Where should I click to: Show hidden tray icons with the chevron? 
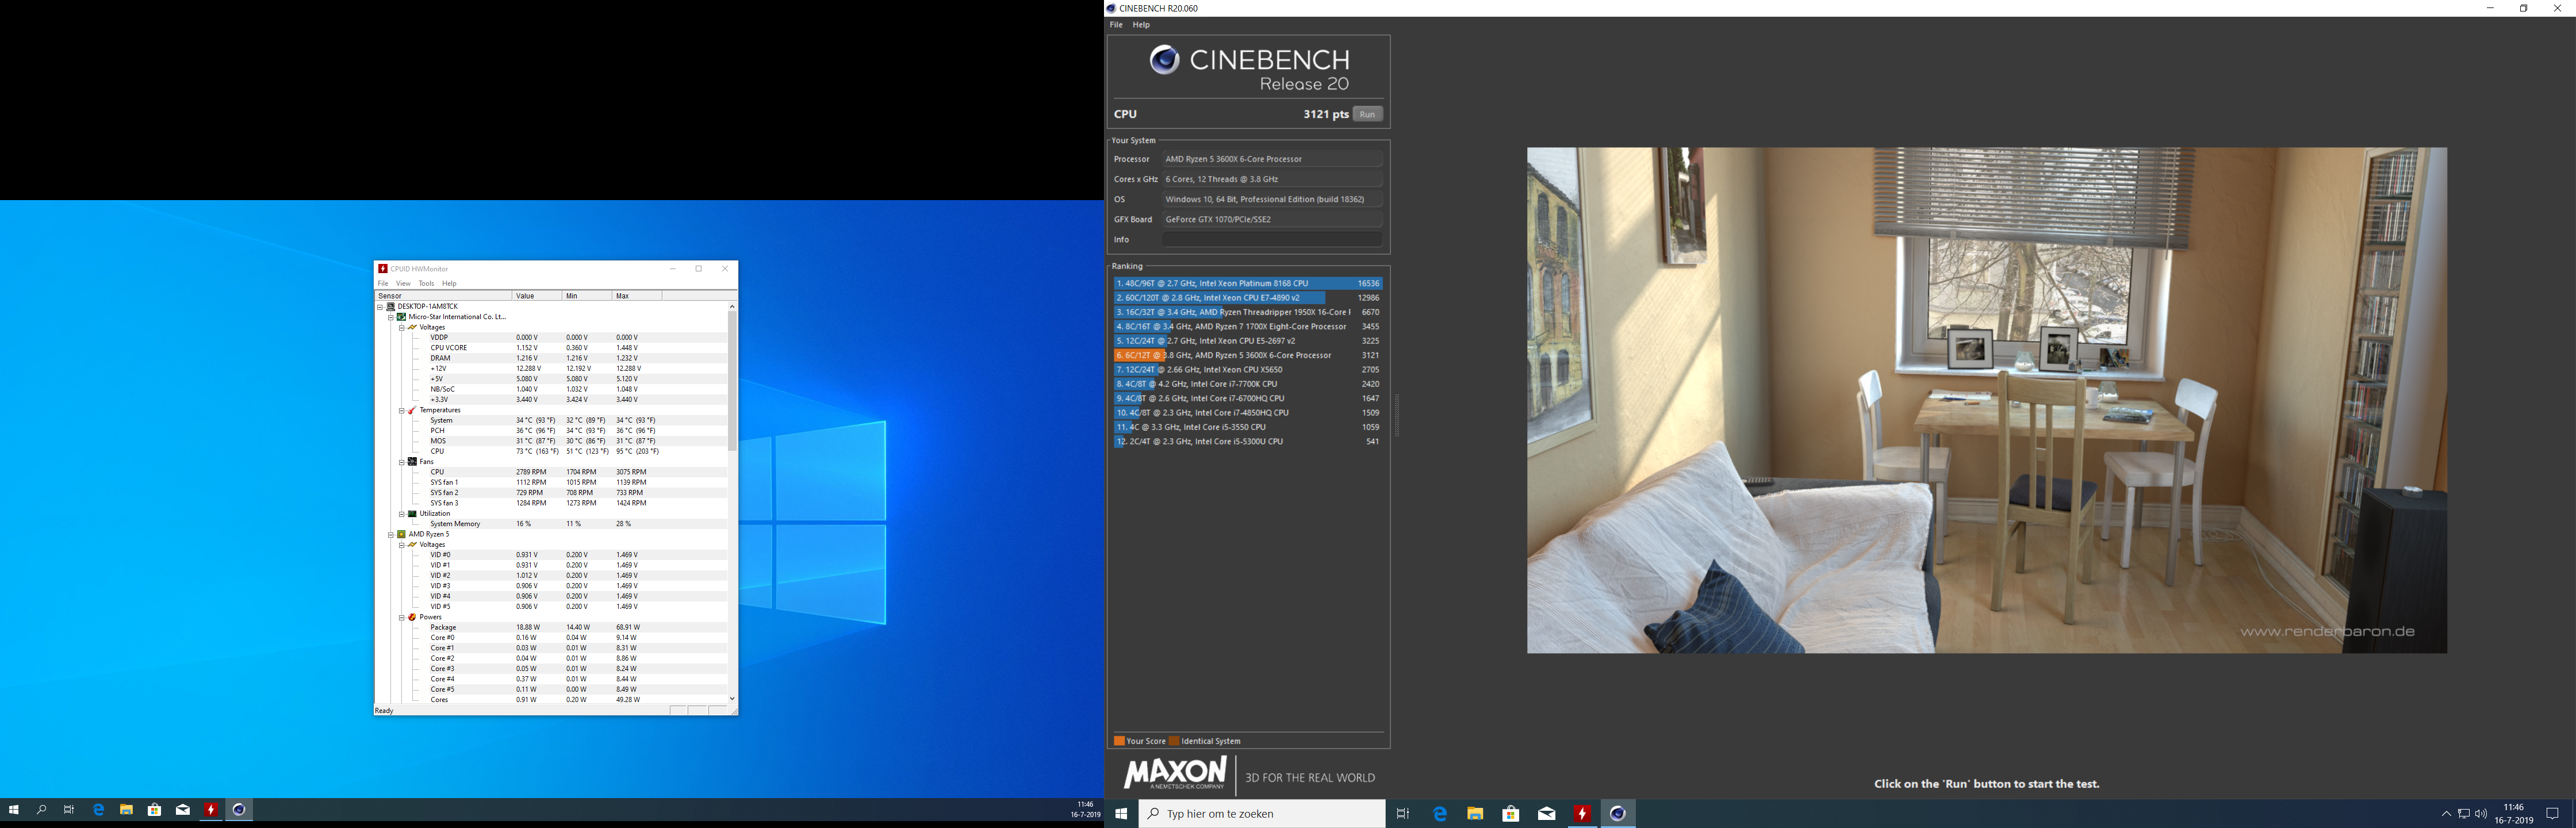[2446, 814]
